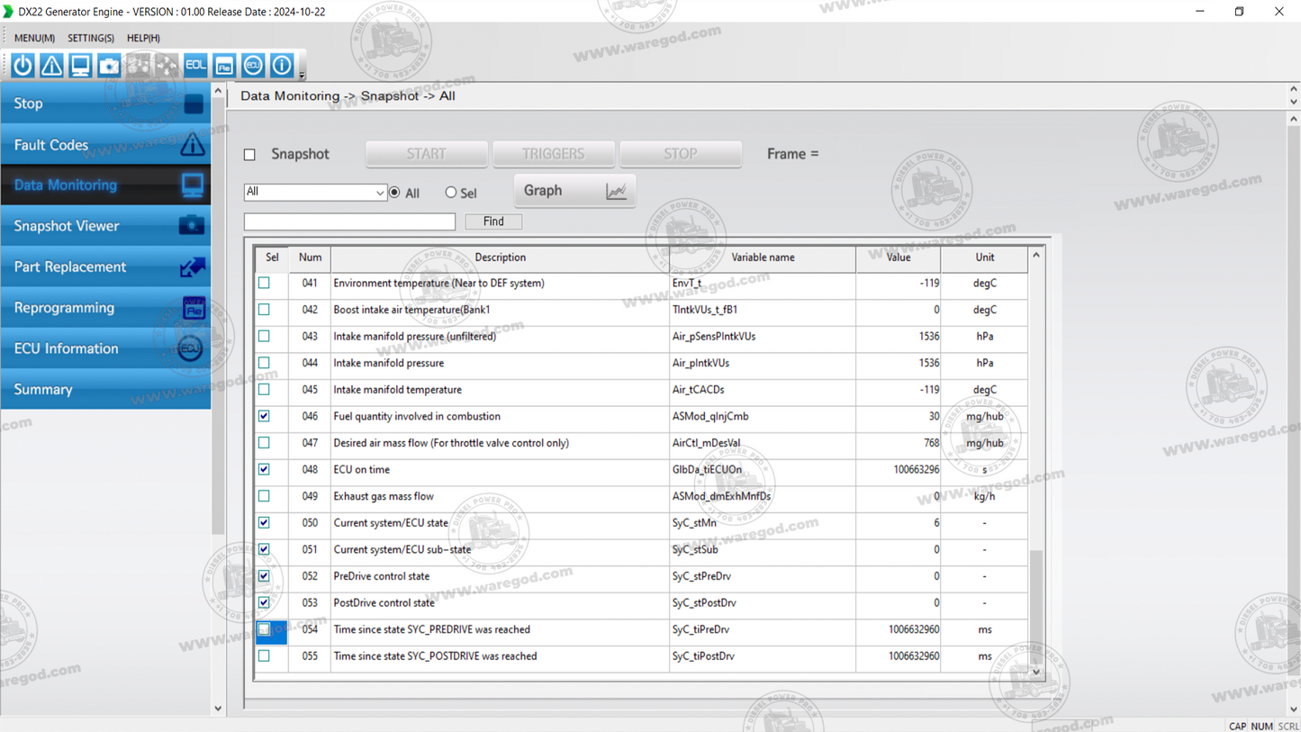Click the EOL toolbar icon
The height and width of the screenshot is (732, 1301).
[195, 65]
